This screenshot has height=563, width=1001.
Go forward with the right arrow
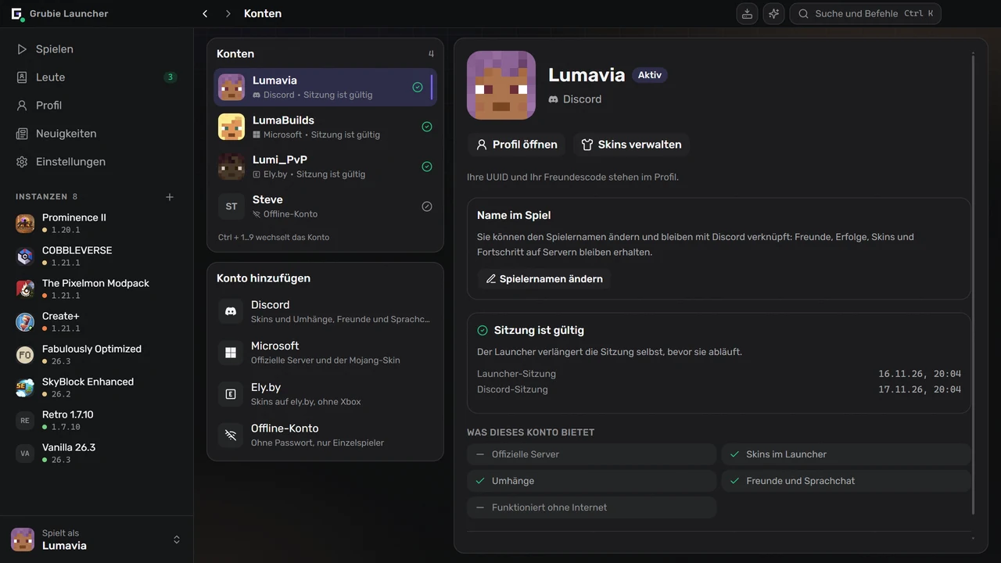pos(228,13)
